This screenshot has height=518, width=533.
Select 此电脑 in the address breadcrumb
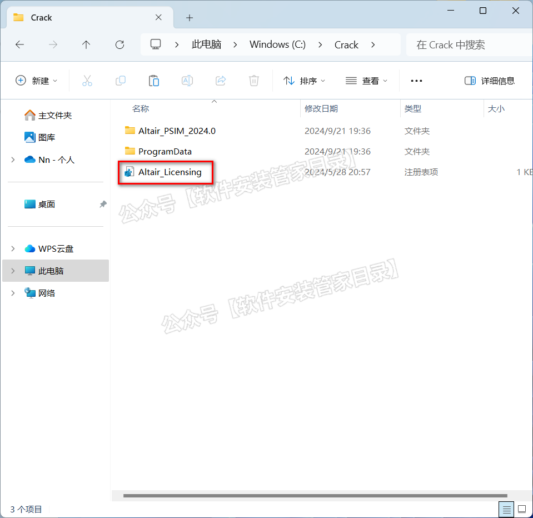[206, 44]
